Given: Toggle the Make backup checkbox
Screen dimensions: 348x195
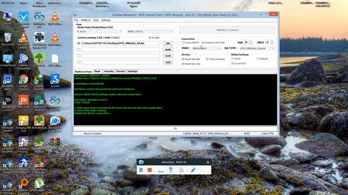Looking at the screenshot, I should point(207,59).
